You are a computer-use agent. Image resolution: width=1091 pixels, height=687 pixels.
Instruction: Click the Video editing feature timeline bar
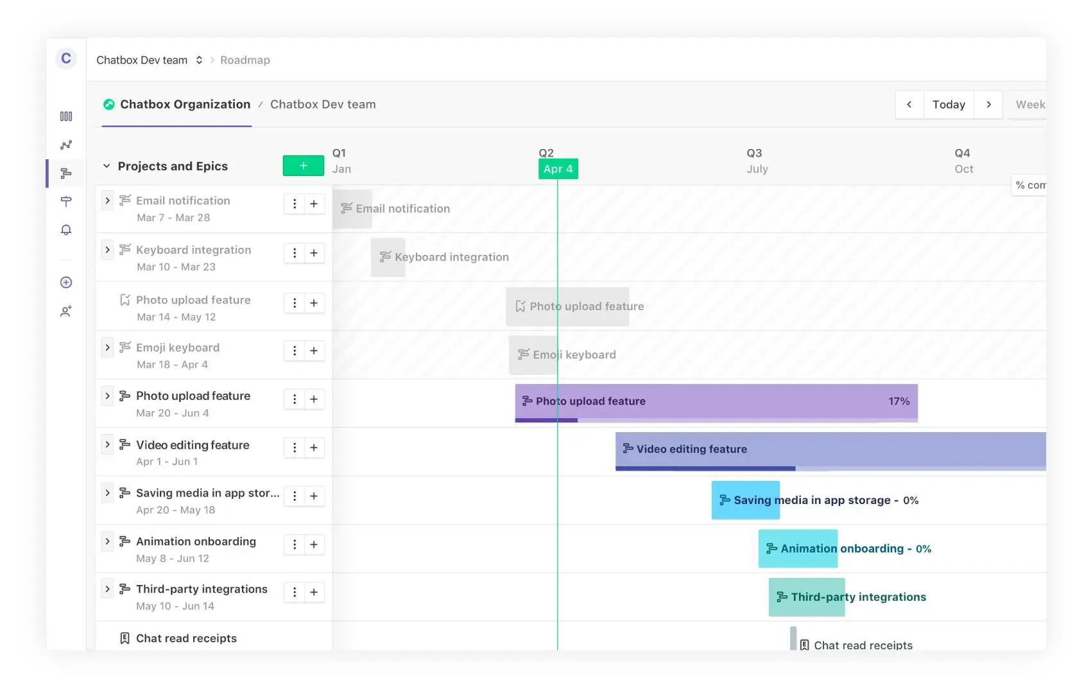coord(830,451)
